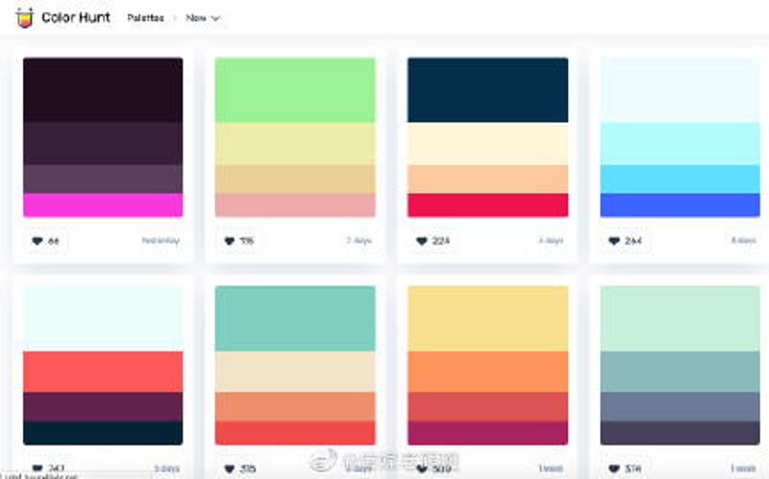Select the coral red stripe in the bottom-left palette
Image resolution: width=769 pixels, height=479 pixels.
(x=103, y=371)
